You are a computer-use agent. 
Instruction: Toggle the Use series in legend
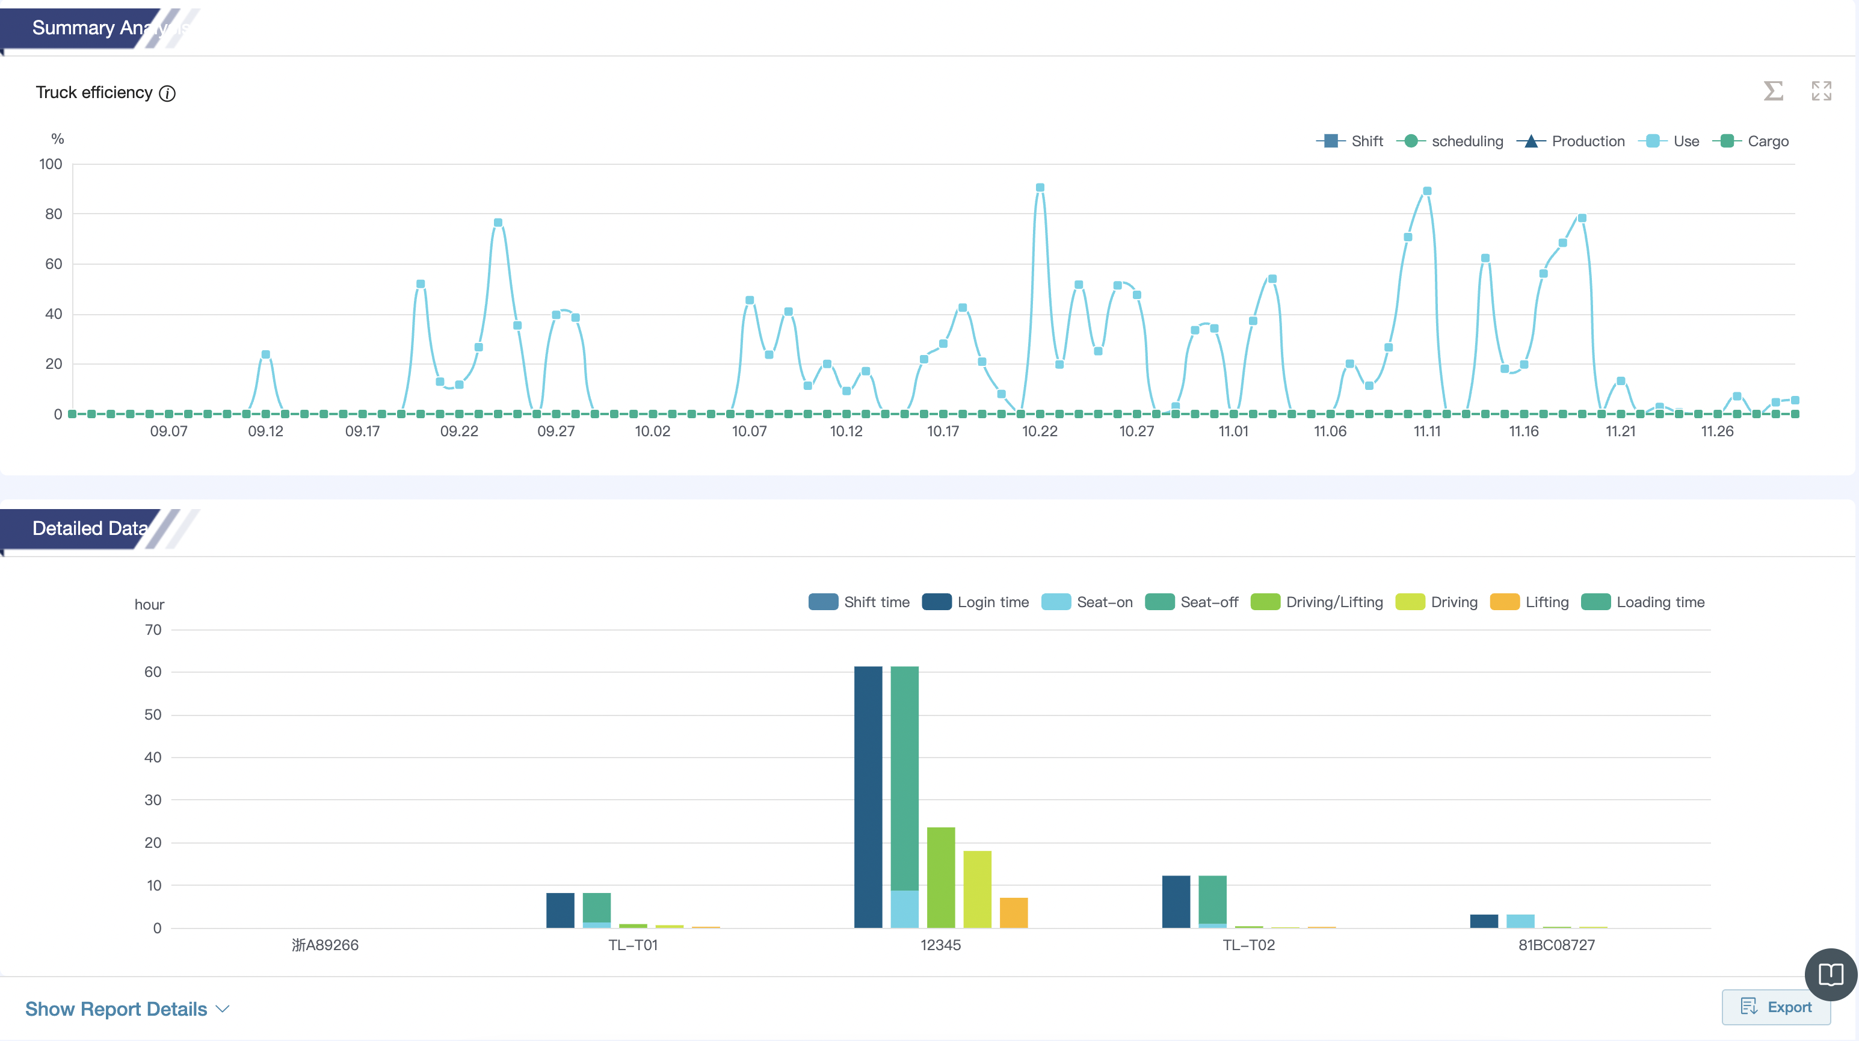click(x=1668, y=141)
